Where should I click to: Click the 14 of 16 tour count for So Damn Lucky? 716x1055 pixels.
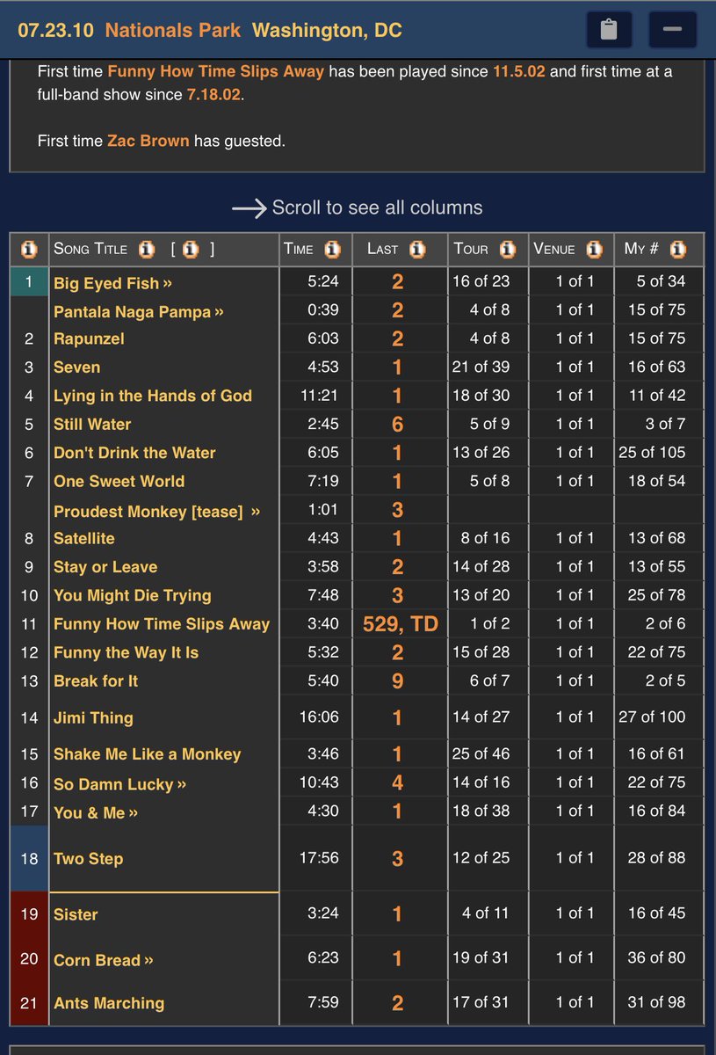(481, 782)
